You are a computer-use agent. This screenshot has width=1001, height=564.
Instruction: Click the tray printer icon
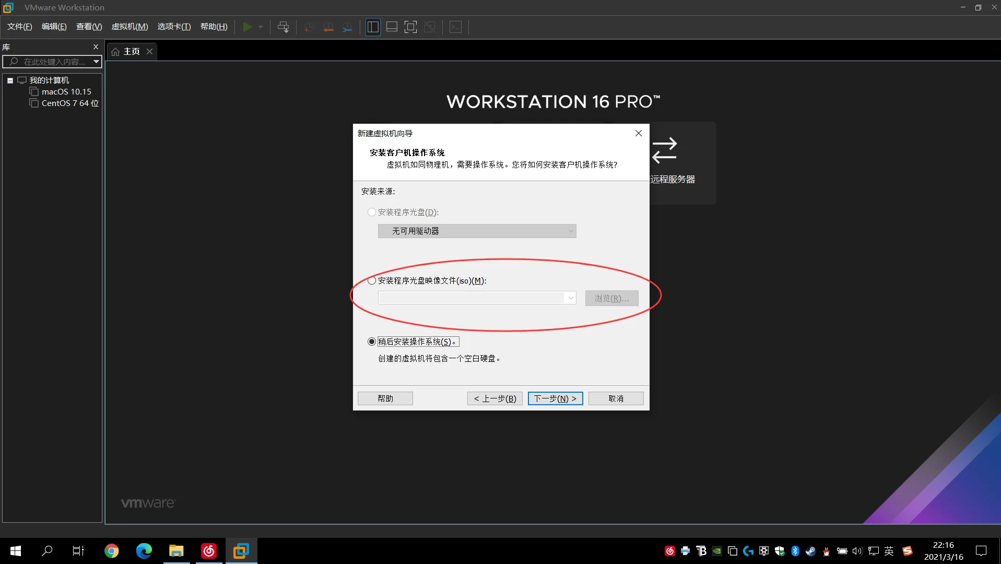coord(685,551)
